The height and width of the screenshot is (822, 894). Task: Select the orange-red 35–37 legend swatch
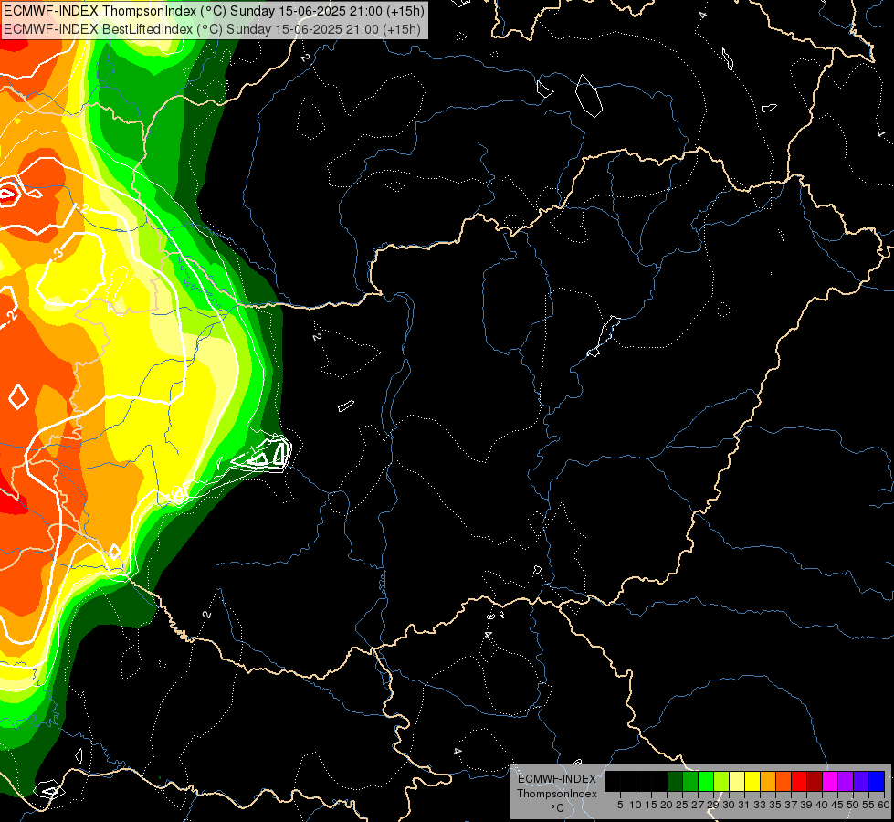point(784,782)
